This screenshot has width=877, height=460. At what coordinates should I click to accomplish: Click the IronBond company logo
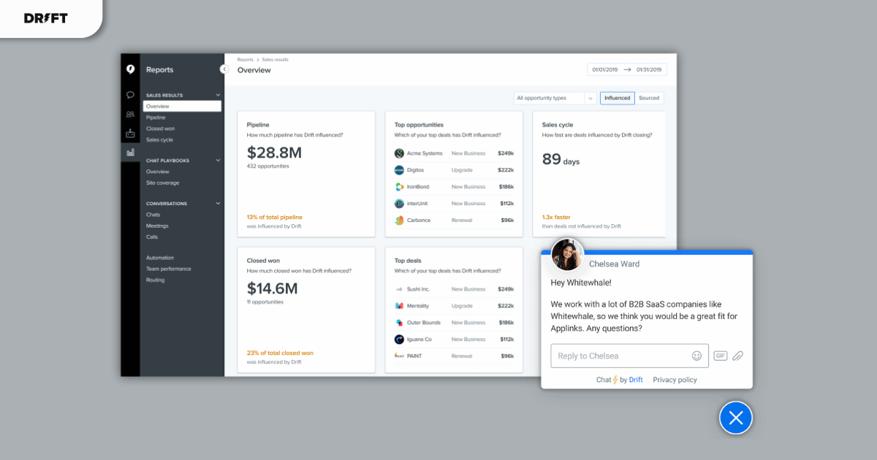399,187
